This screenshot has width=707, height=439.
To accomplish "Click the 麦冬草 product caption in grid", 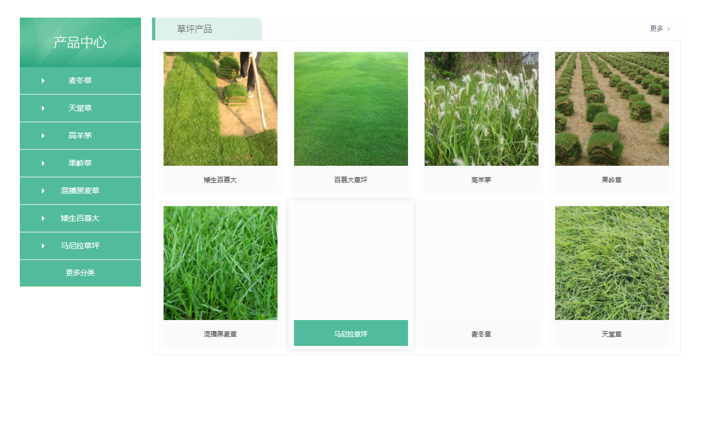I will [x=481, y=334].
